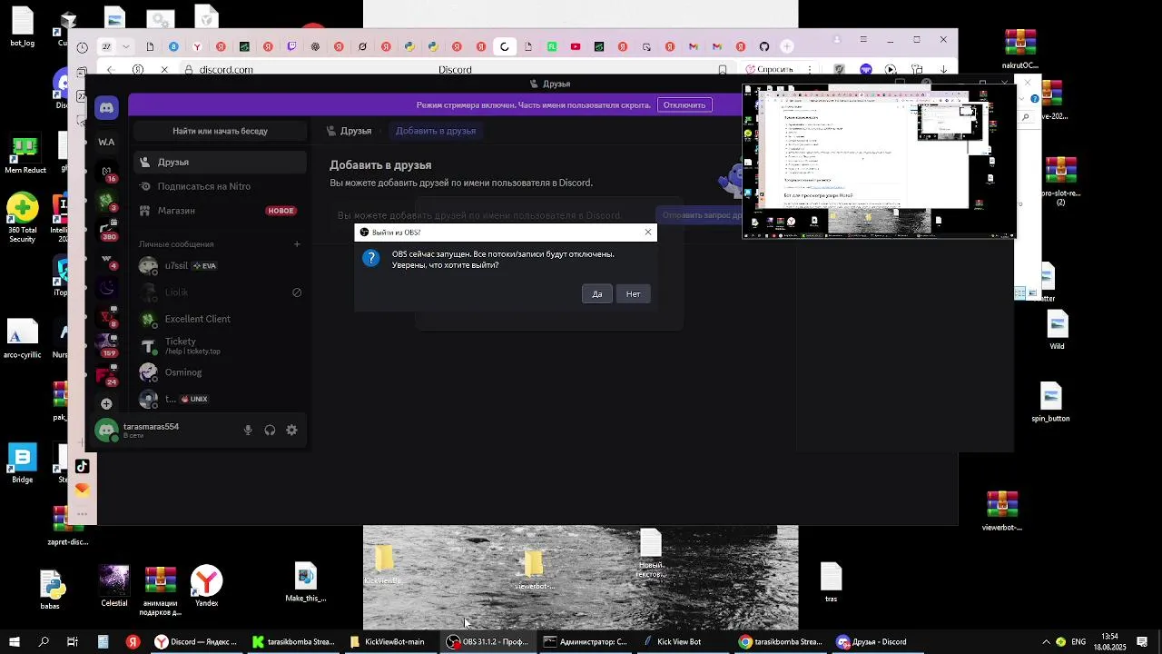Viewport: 1162px width, 654px height.
Task: Open Discord user settings gear
Action: click(x=291, y=430)
